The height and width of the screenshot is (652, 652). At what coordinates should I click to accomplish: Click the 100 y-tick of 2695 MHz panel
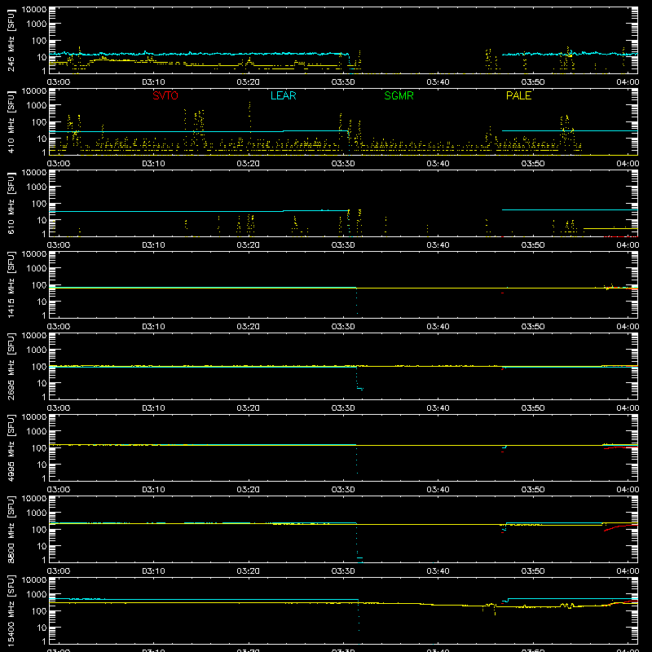point(39,366)
